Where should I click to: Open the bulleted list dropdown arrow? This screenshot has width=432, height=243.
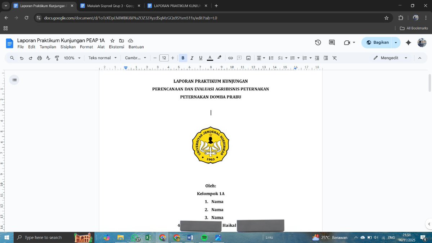pyautogui.click(x=298, y=58)
